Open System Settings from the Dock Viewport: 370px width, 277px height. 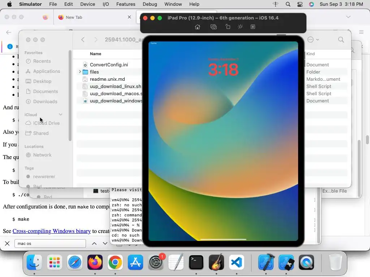point(156,262)
